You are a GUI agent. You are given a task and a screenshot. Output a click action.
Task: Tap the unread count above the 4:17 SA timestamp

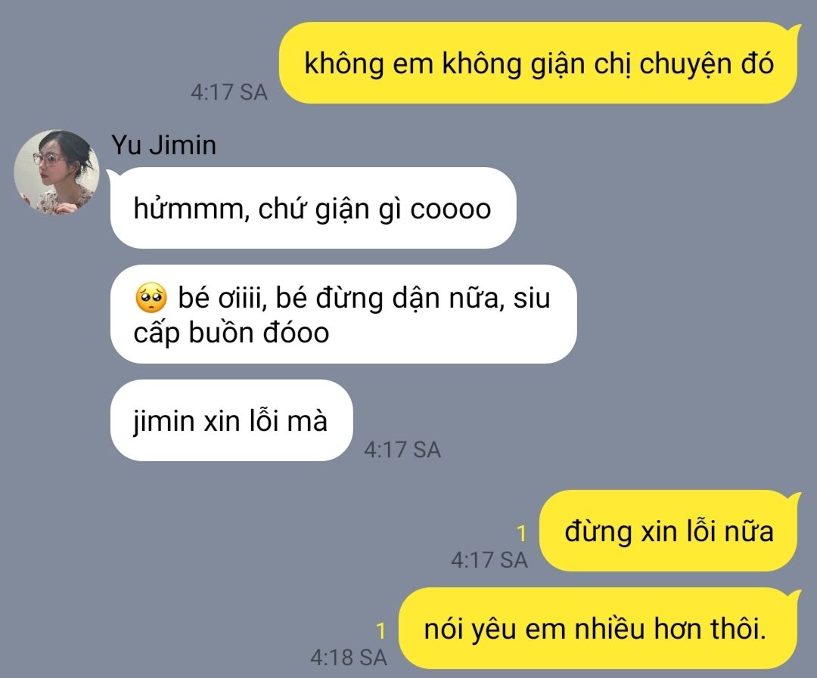(521, 533)
